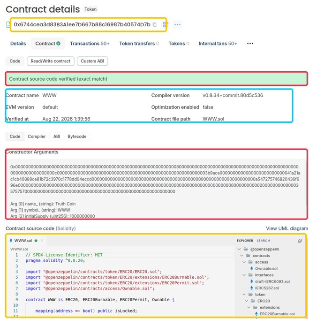309x319 pixels.
Task: Click the contract file icon beside address
Action: pyautogui.click(x=8, y=24)
